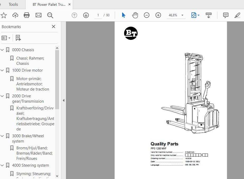Open the 1000 Drive motor bookmark
Viewport: 244px width, 179px height.
27,70
